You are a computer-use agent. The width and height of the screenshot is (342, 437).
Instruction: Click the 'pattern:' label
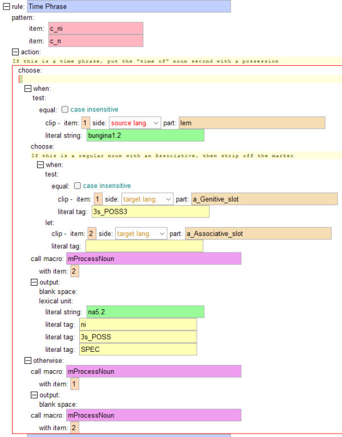(23, 18)
